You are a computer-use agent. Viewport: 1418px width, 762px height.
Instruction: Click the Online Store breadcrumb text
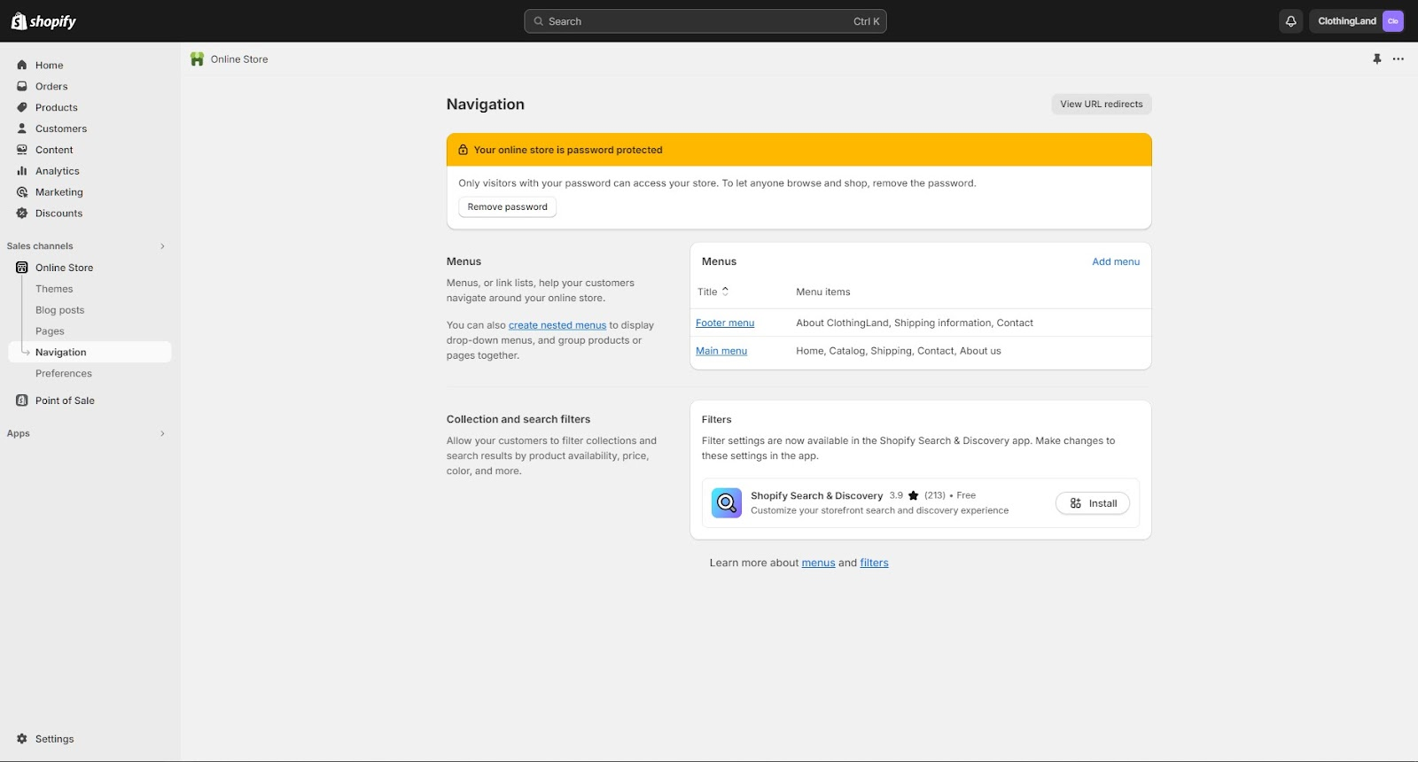coord(239,59)
